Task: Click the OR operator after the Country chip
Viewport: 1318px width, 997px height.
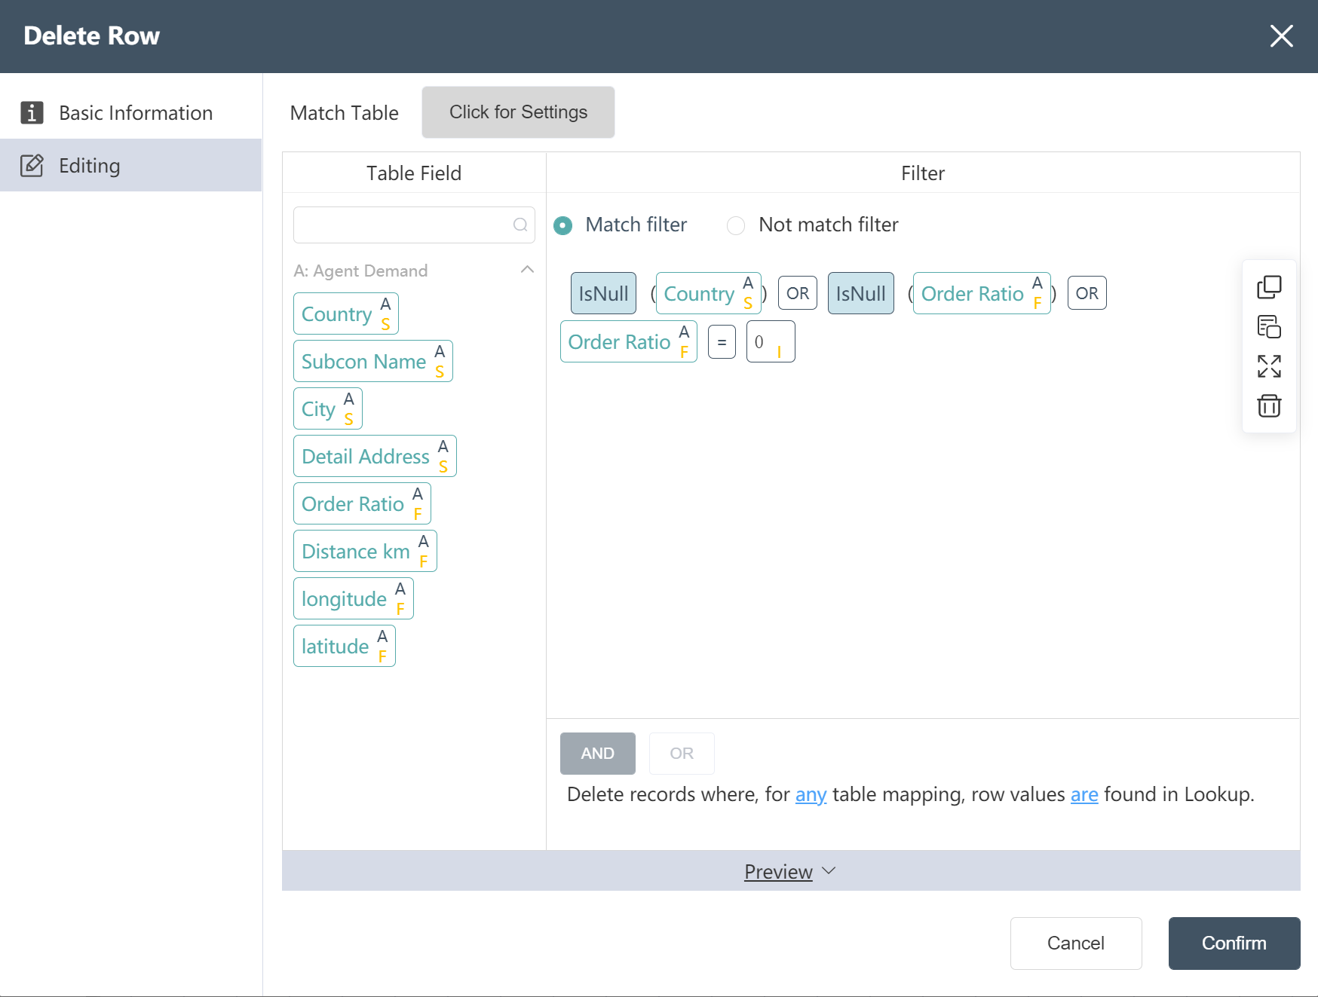Action: tap(798, 293)
